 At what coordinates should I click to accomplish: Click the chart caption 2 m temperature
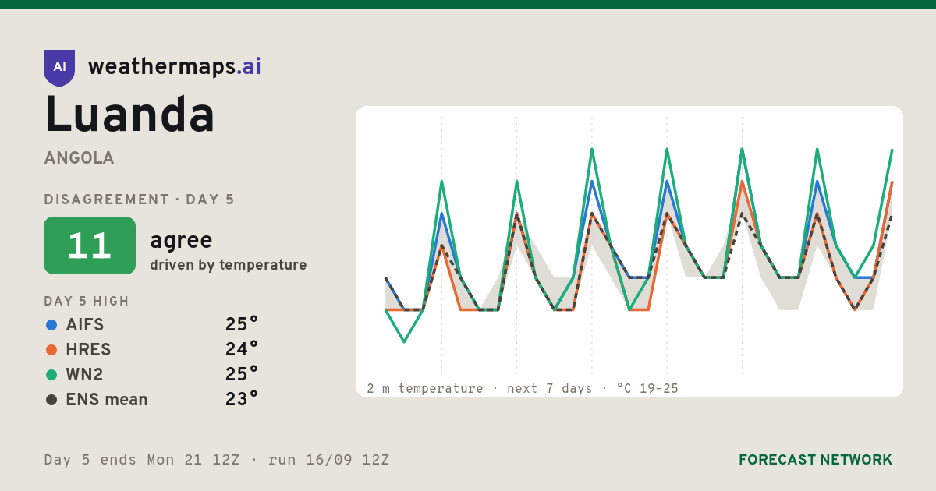pyautogui.click(x=425, y=388)
